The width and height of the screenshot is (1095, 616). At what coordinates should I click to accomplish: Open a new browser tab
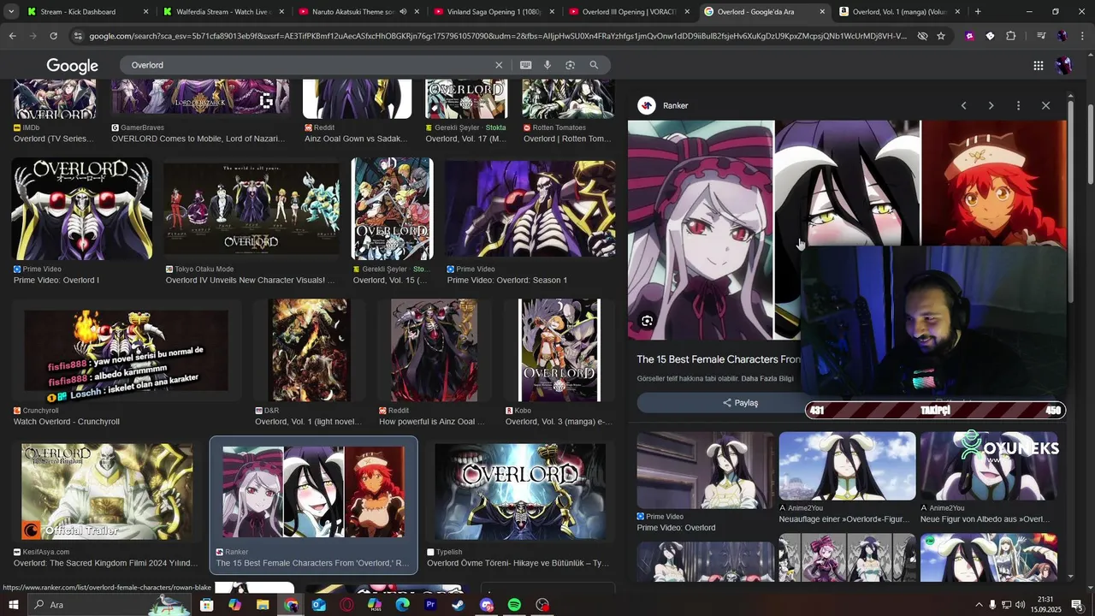(978, 12)
